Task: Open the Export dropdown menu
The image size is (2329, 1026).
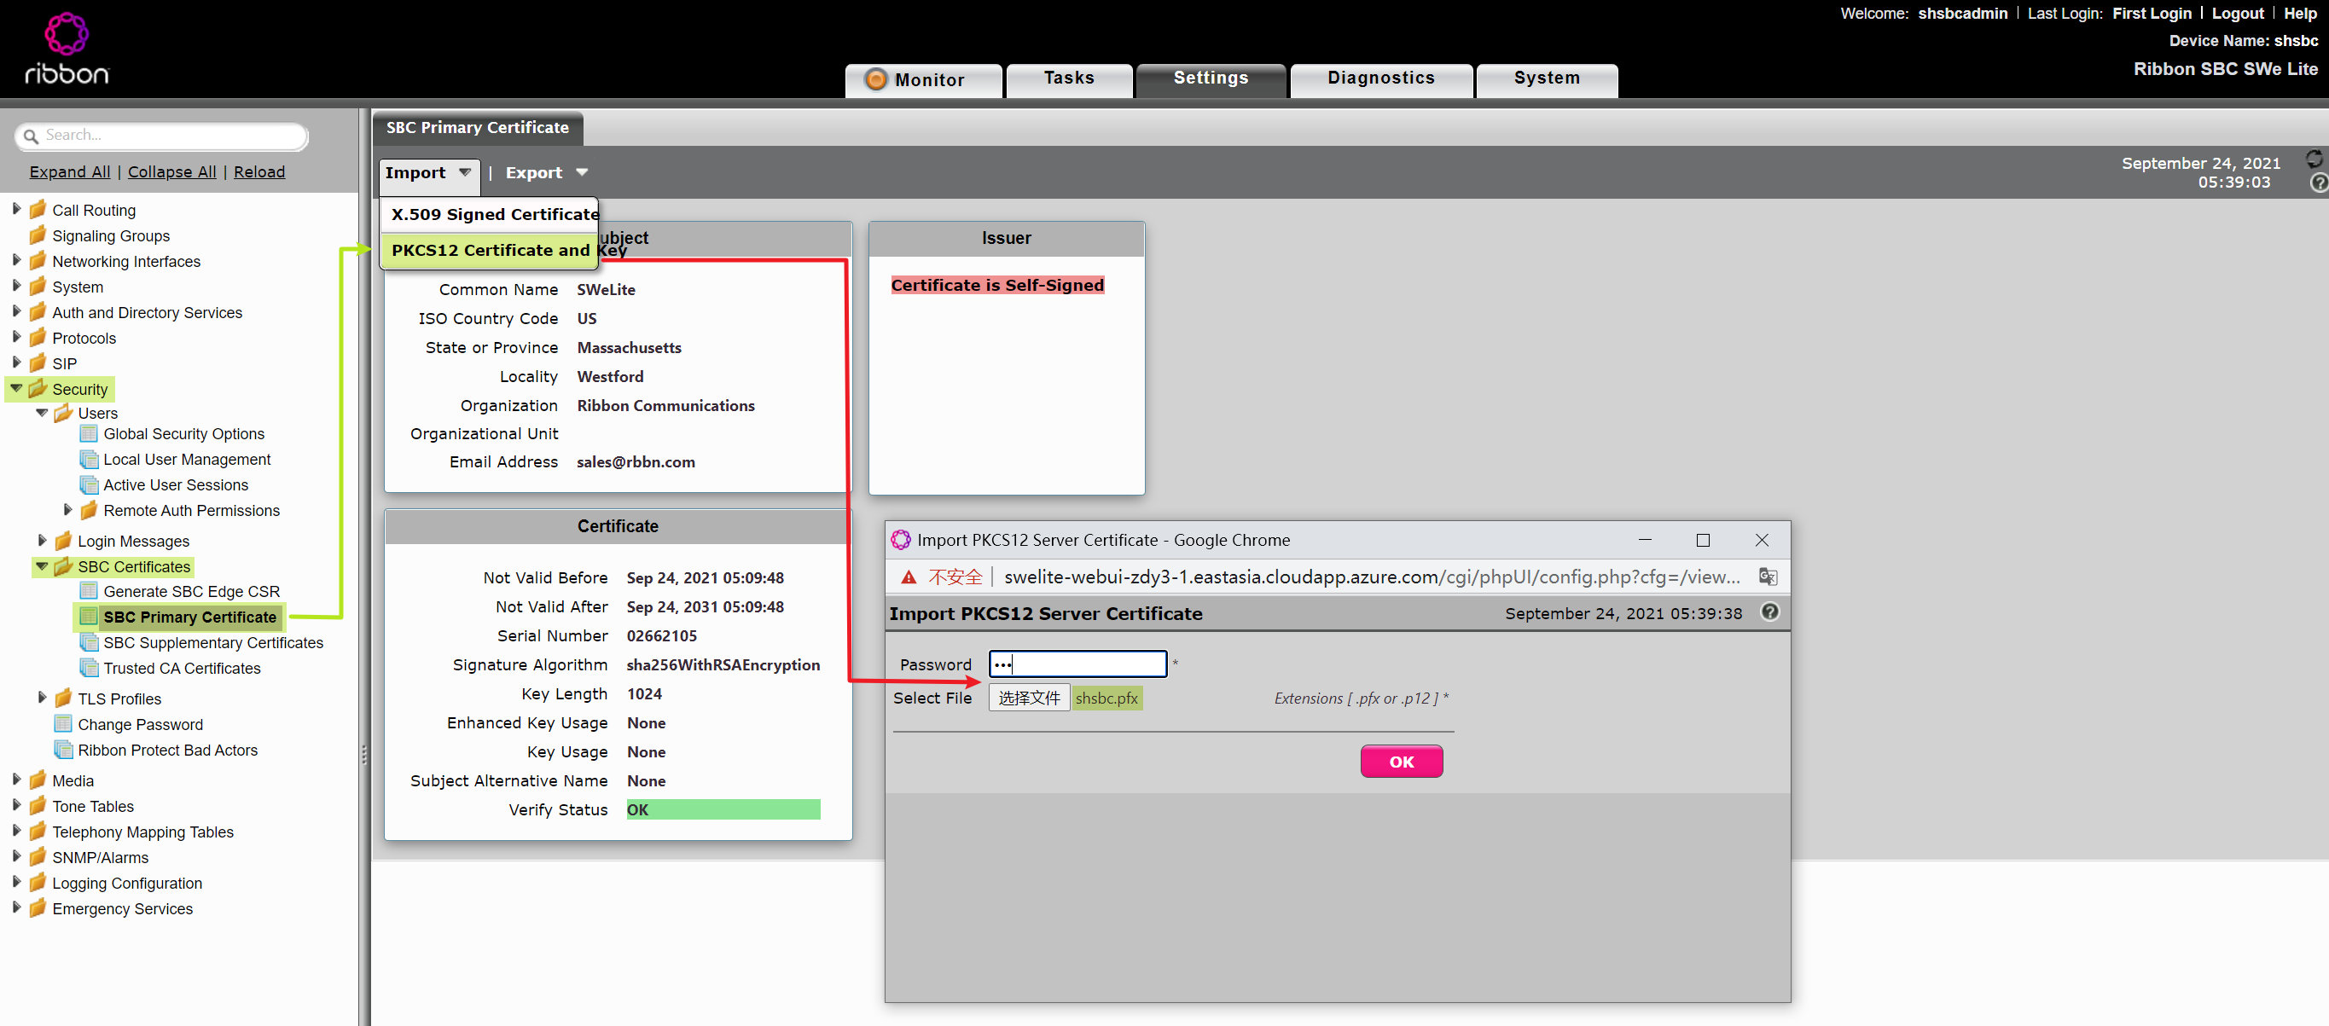Action: click(x=546, y=172)
